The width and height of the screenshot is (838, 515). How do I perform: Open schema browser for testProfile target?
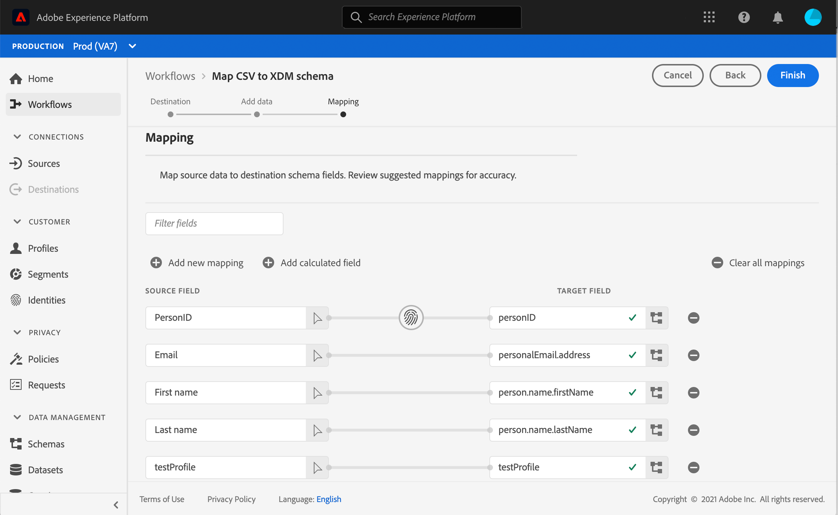click(x=657, y=467)
